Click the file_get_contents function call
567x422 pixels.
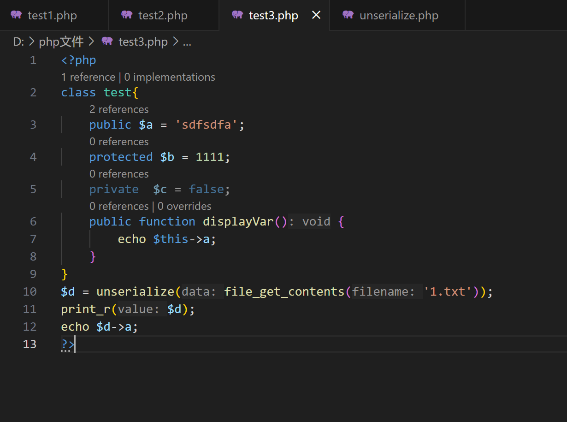(284, 292)
